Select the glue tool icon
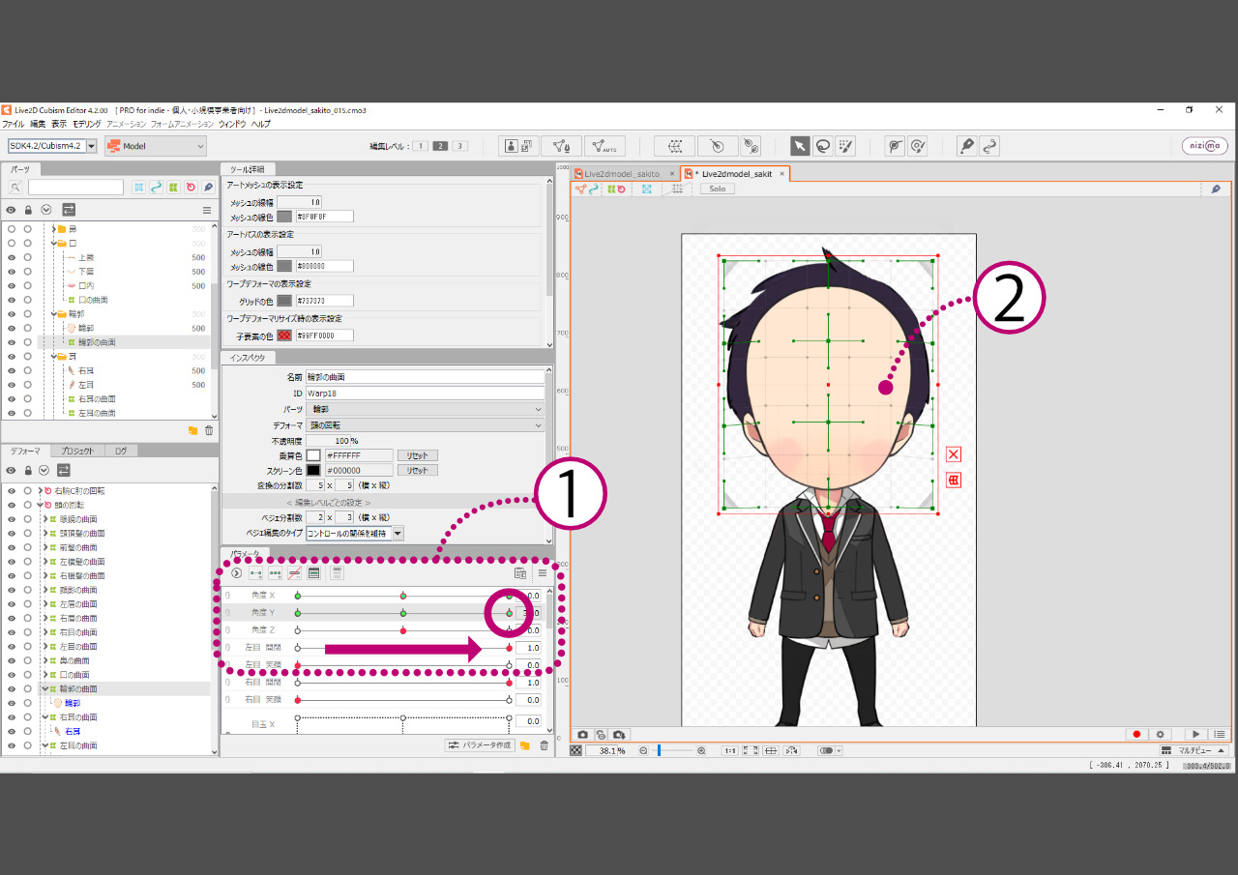Viewport: 1238px width, 875px height. (x=895, y=146)
